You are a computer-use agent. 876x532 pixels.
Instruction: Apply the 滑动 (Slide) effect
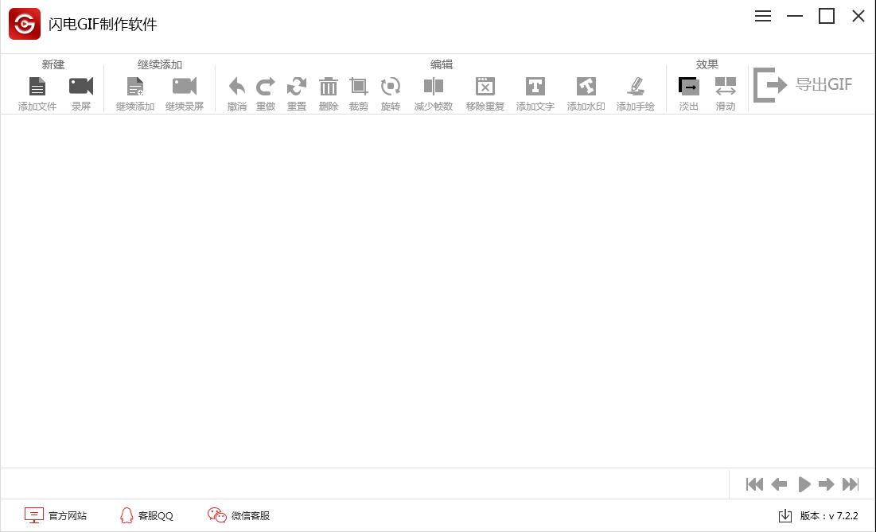click(x=725, y=90)
